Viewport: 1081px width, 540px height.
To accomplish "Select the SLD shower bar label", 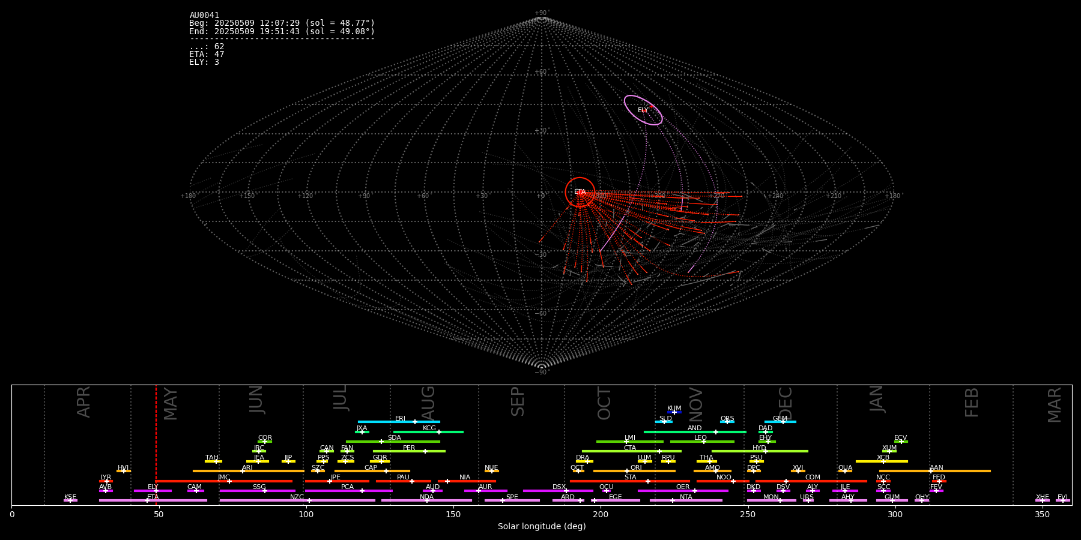I will pos(665,419).
